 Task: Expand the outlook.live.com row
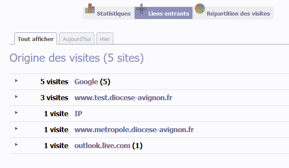16,145
